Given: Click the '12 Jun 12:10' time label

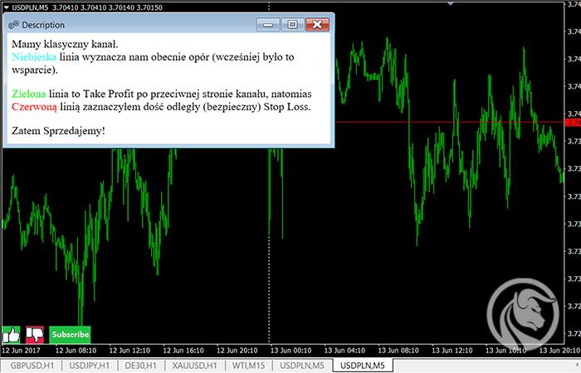Looking at the screenshot, I should (x=129, y=350).
